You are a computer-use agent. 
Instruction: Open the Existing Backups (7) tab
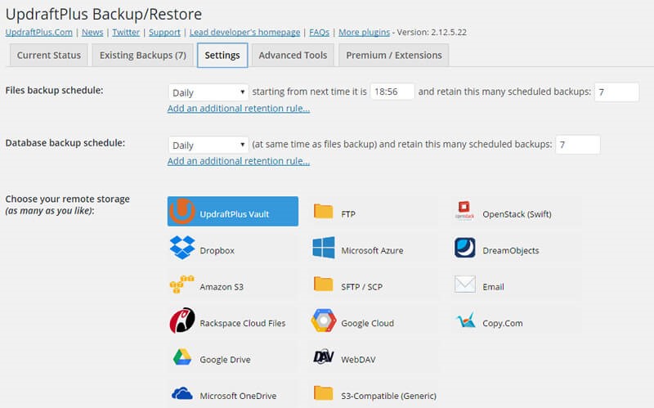(x=142, y=56)
